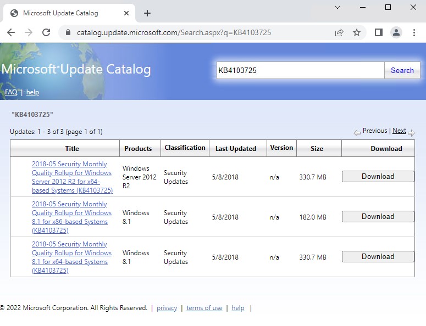Viewport: 426px width, 326px height.
Task: Open a new browser tab
Action: [x=147, y=13]
